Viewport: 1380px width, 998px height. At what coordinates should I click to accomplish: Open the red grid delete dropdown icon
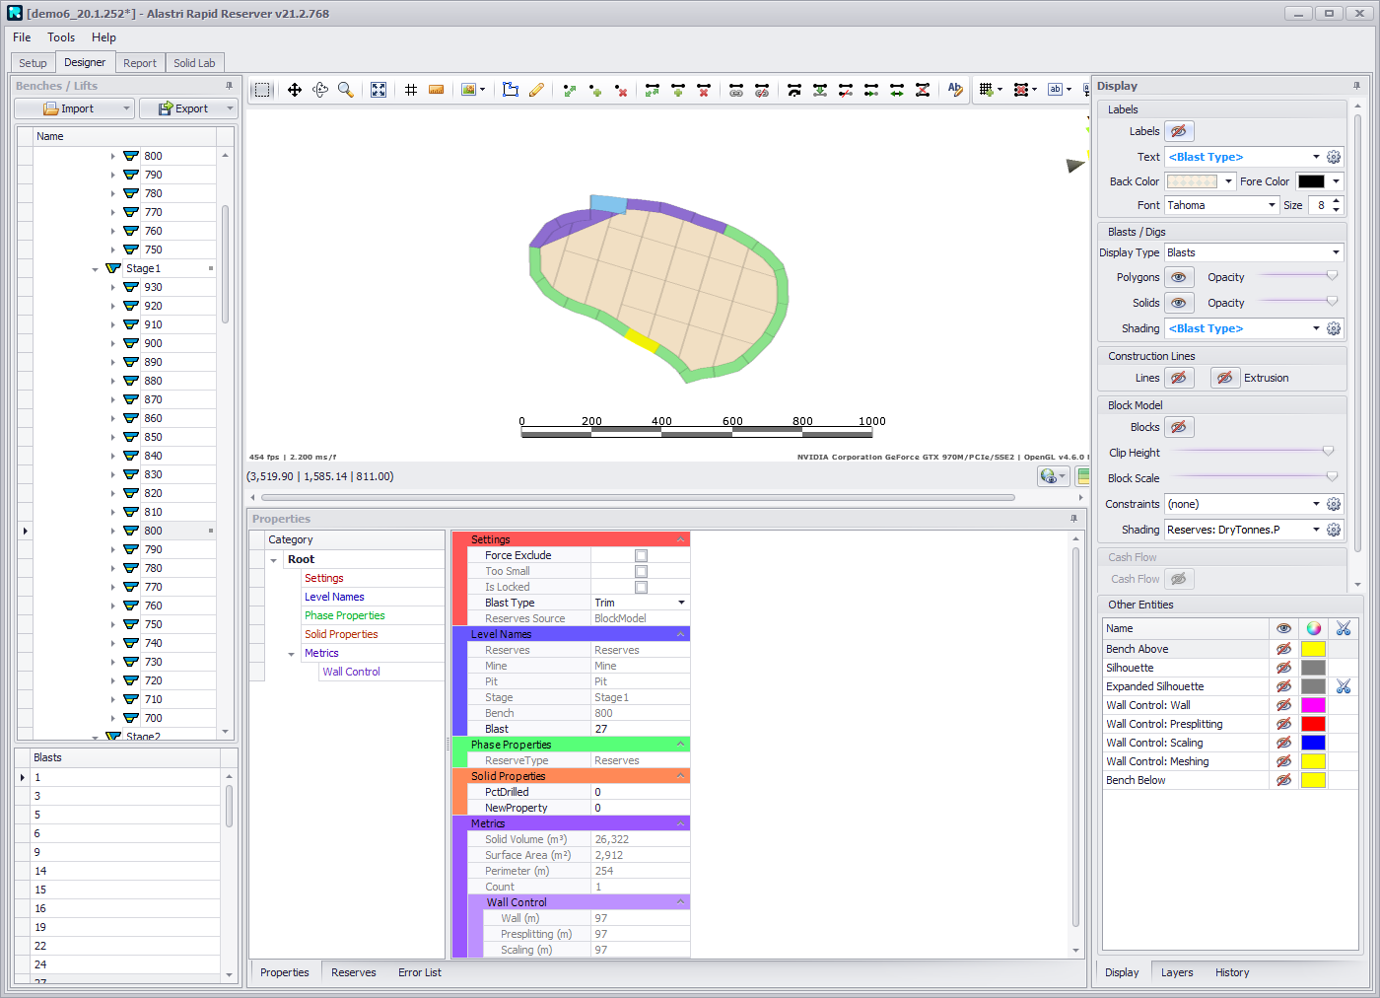click(1025, 90)
